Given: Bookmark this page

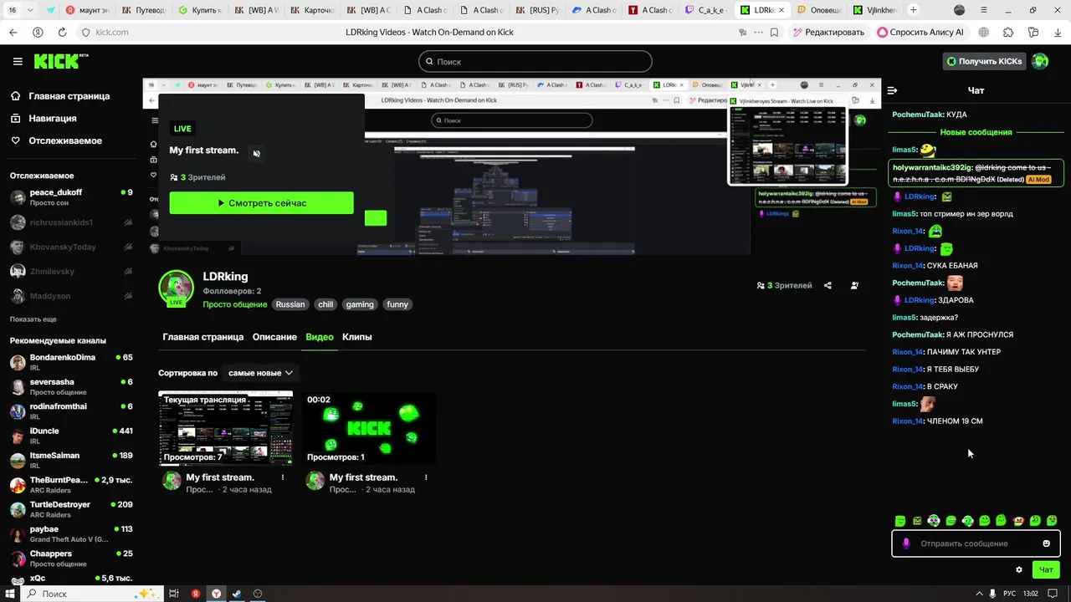Looking at the screenshot, I should [x=774, y=32].
